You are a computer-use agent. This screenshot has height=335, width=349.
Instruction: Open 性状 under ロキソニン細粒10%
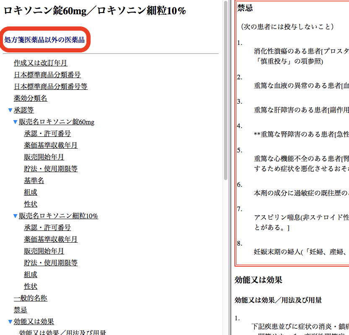[x=31, y=286]
